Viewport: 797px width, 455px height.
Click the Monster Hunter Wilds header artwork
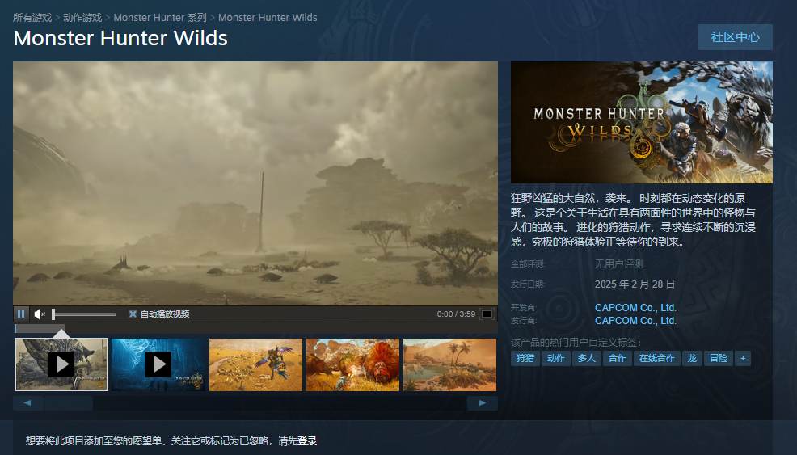[642, 123]
